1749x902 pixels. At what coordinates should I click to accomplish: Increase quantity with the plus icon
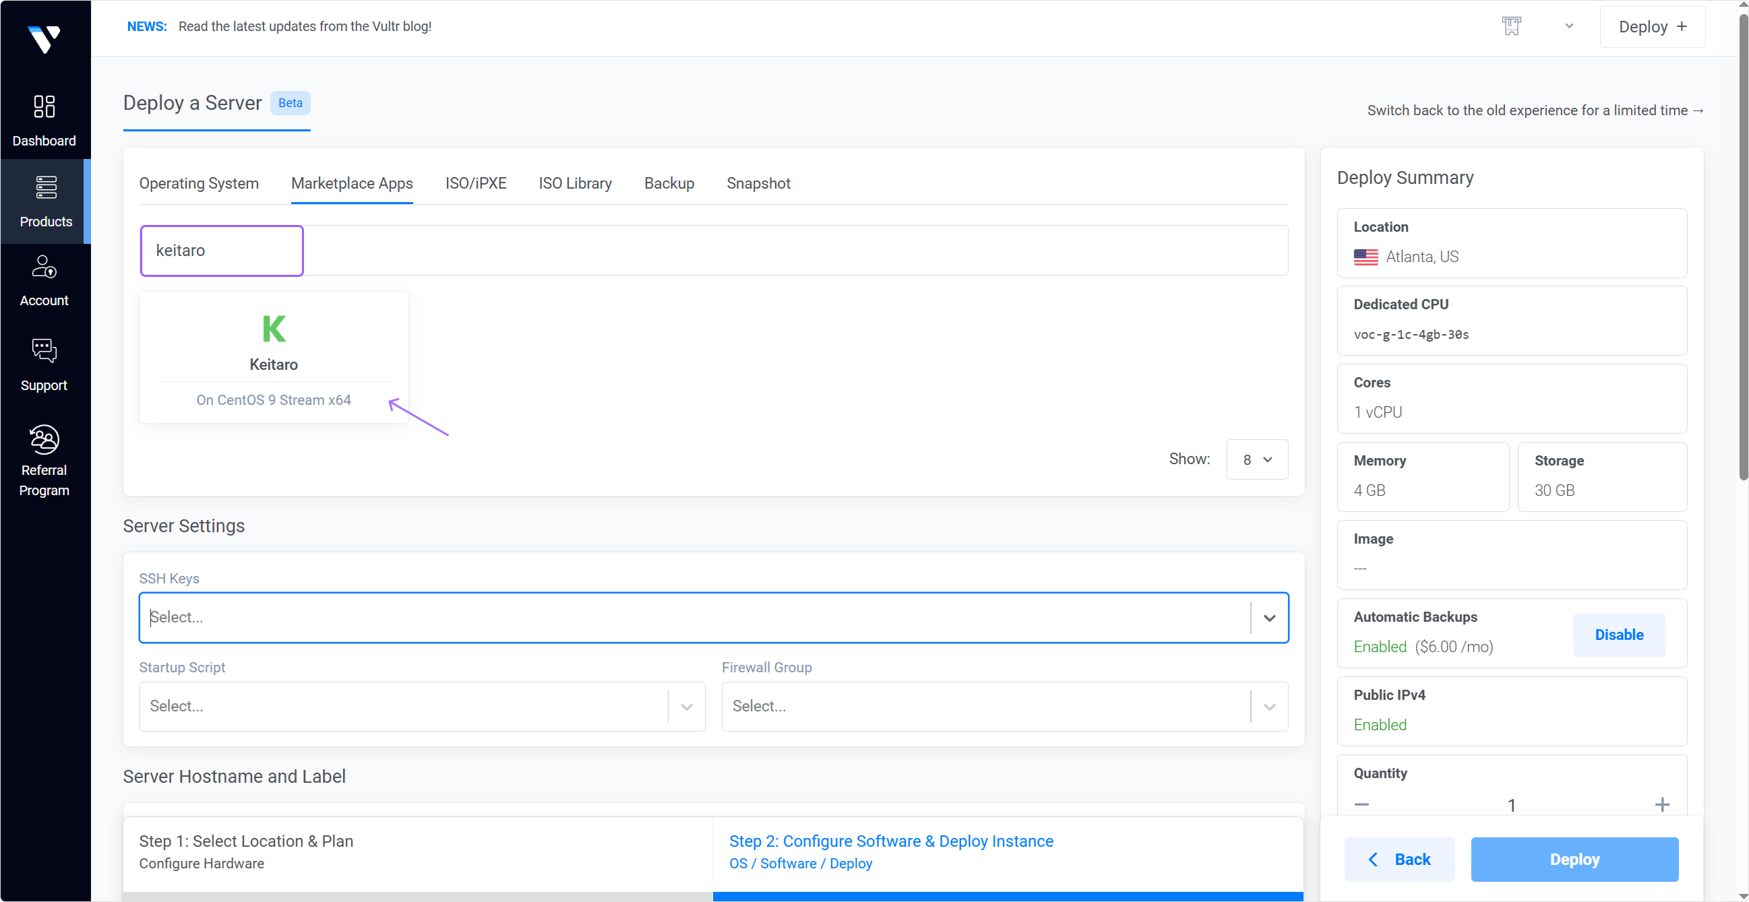pyautogui.click(x=1661, y=805)
